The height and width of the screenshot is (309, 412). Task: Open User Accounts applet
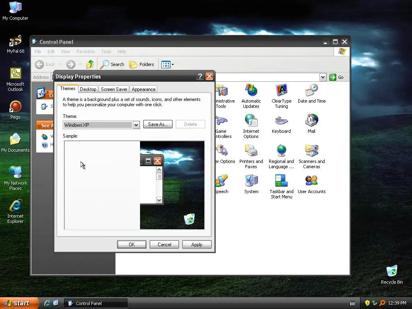312,184
